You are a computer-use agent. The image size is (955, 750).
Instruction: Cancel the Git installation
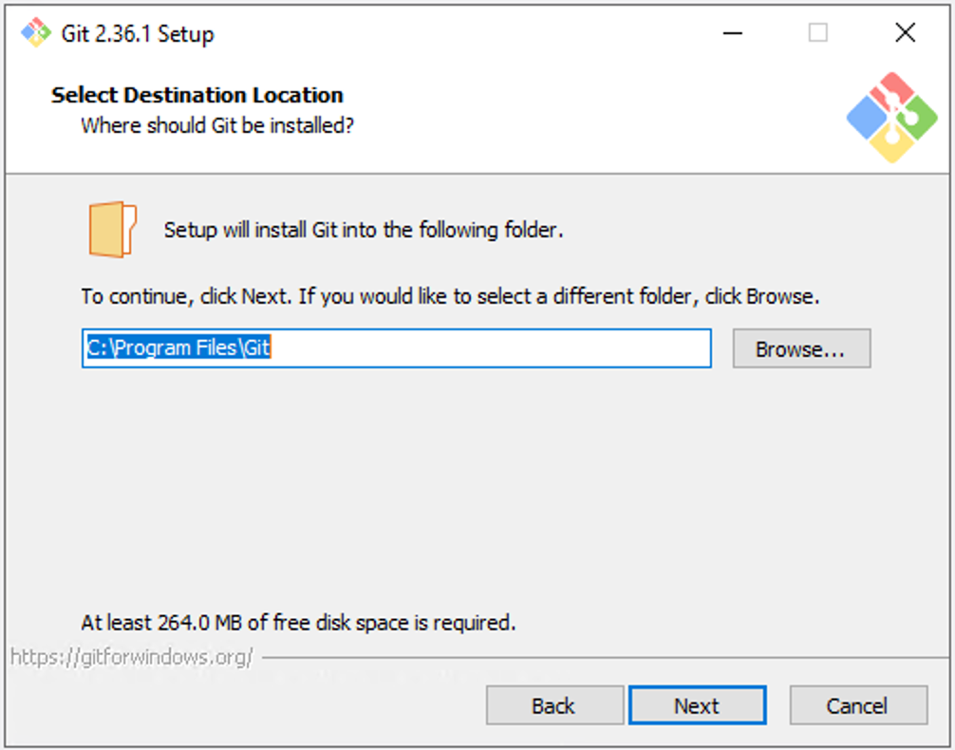tap(857, 705)
